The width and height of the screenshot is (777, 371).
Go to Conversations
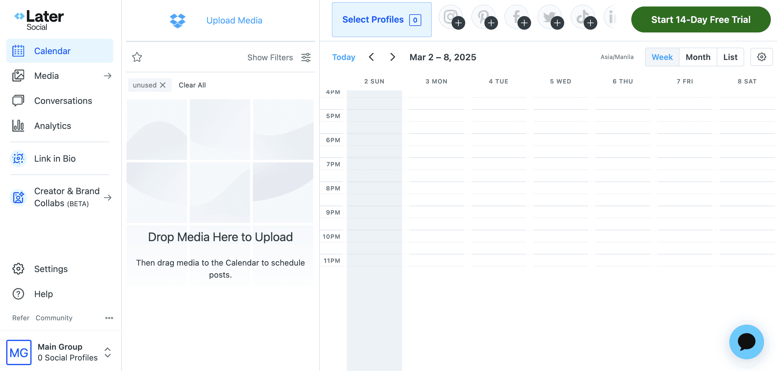click(60, 101)
